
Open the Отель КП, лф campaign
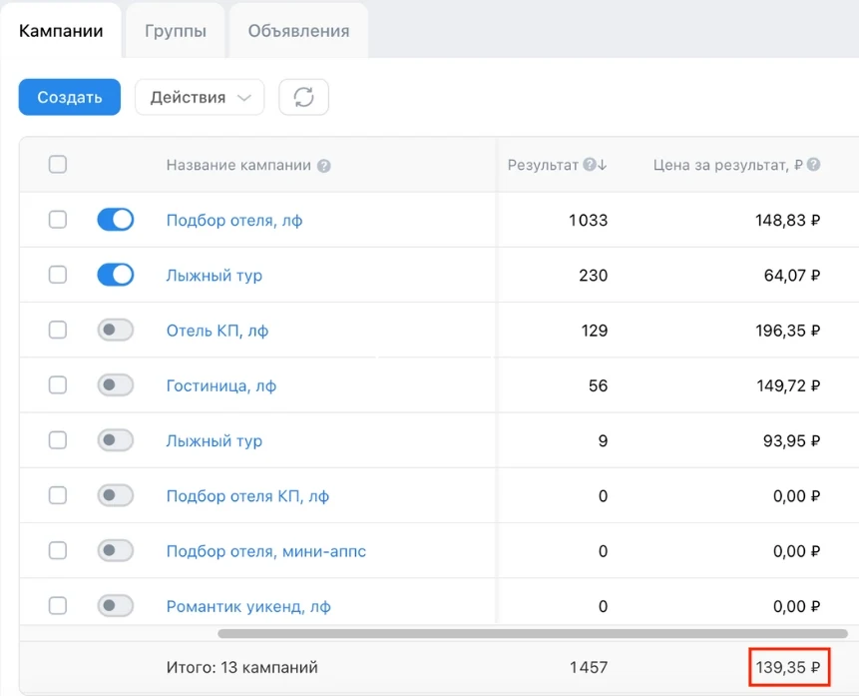coord(217,331)
